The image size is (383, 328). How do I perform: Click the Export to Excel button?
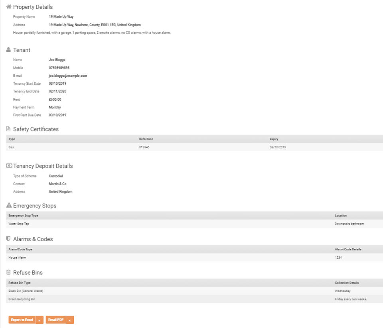(22, 320)
